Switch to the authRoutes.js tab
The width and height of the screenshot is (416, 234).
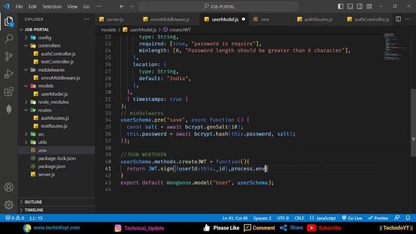point(318,19)
